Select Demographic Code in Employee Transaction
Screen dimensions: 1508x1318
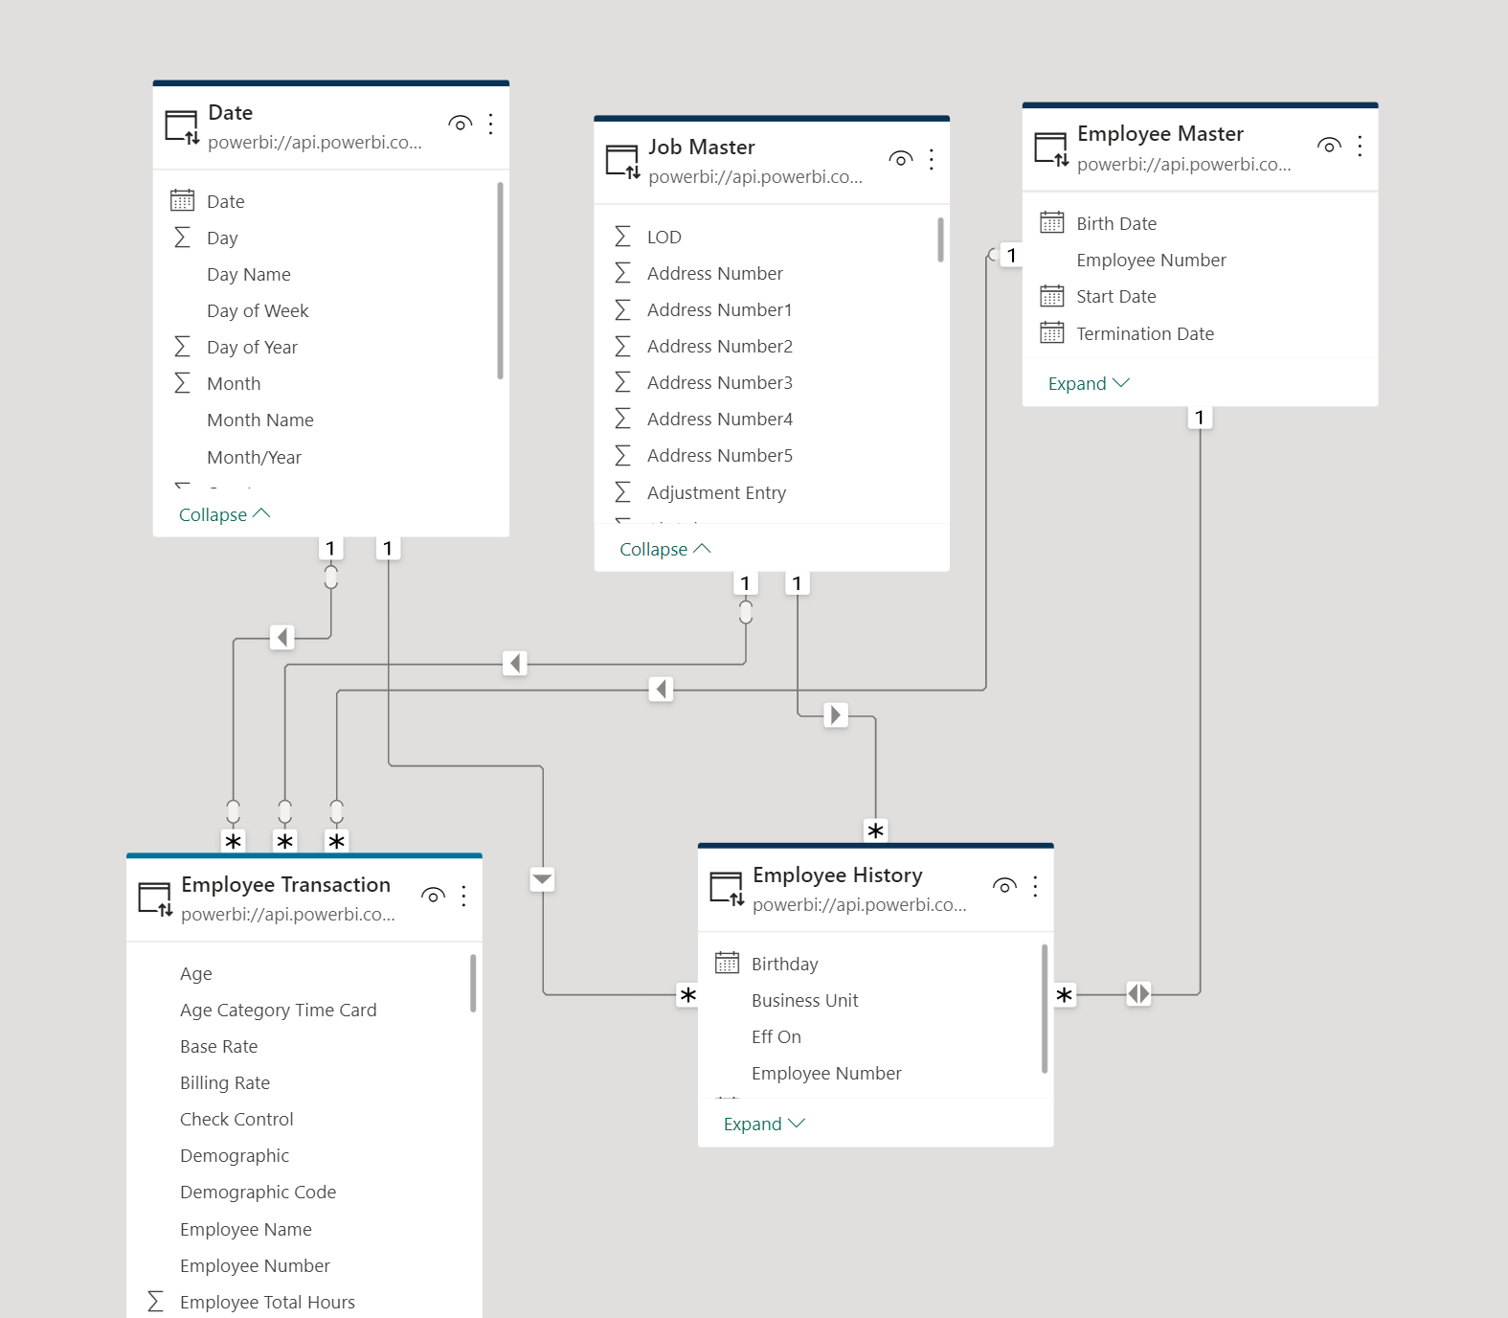pyautogui.click(x=259, y=1192)
